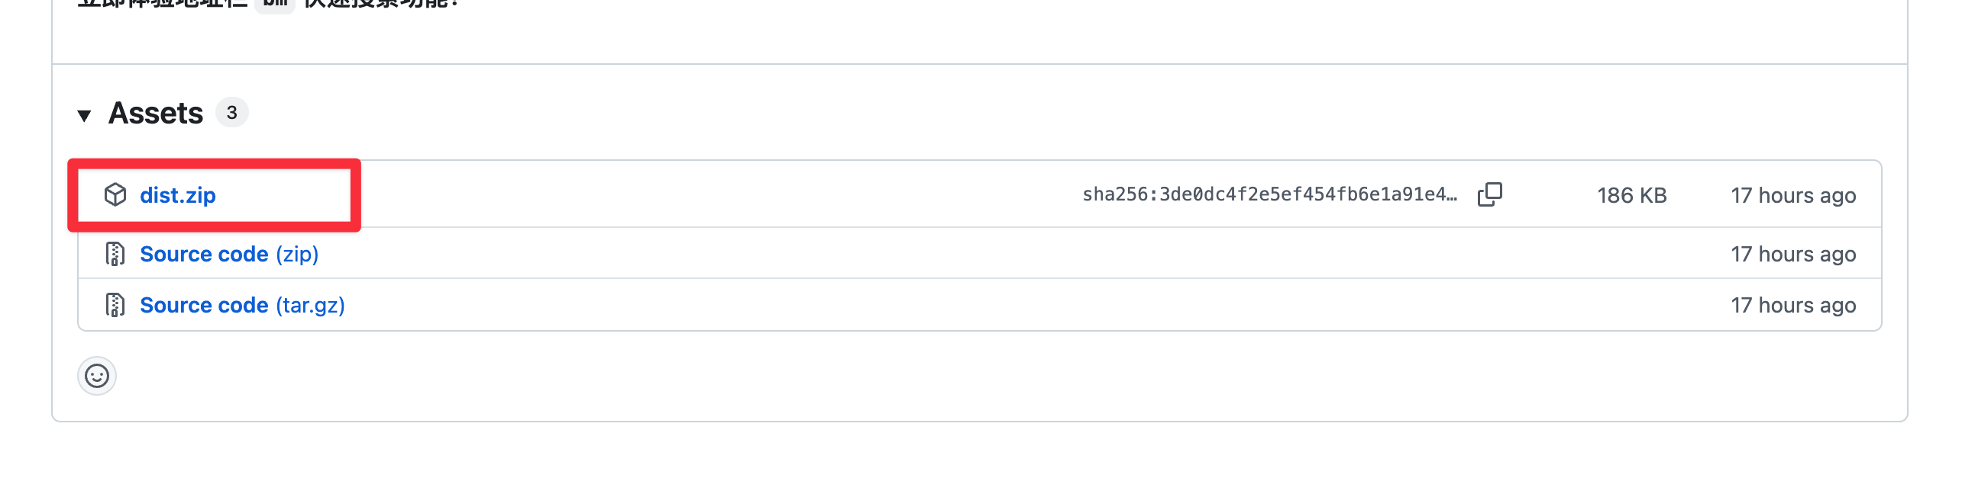The image size is (1975, 494).
Task: Click the (tar.gz) suffix of the Source code link
Action: (x=310, y=305)
